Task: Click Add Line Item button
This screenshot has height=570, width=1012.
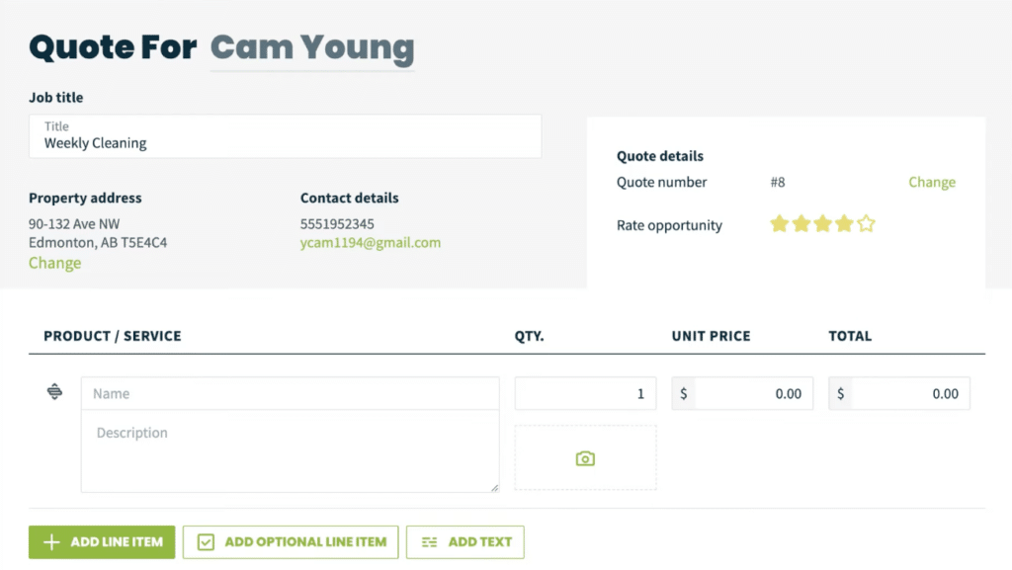Action: click(102, 542)
